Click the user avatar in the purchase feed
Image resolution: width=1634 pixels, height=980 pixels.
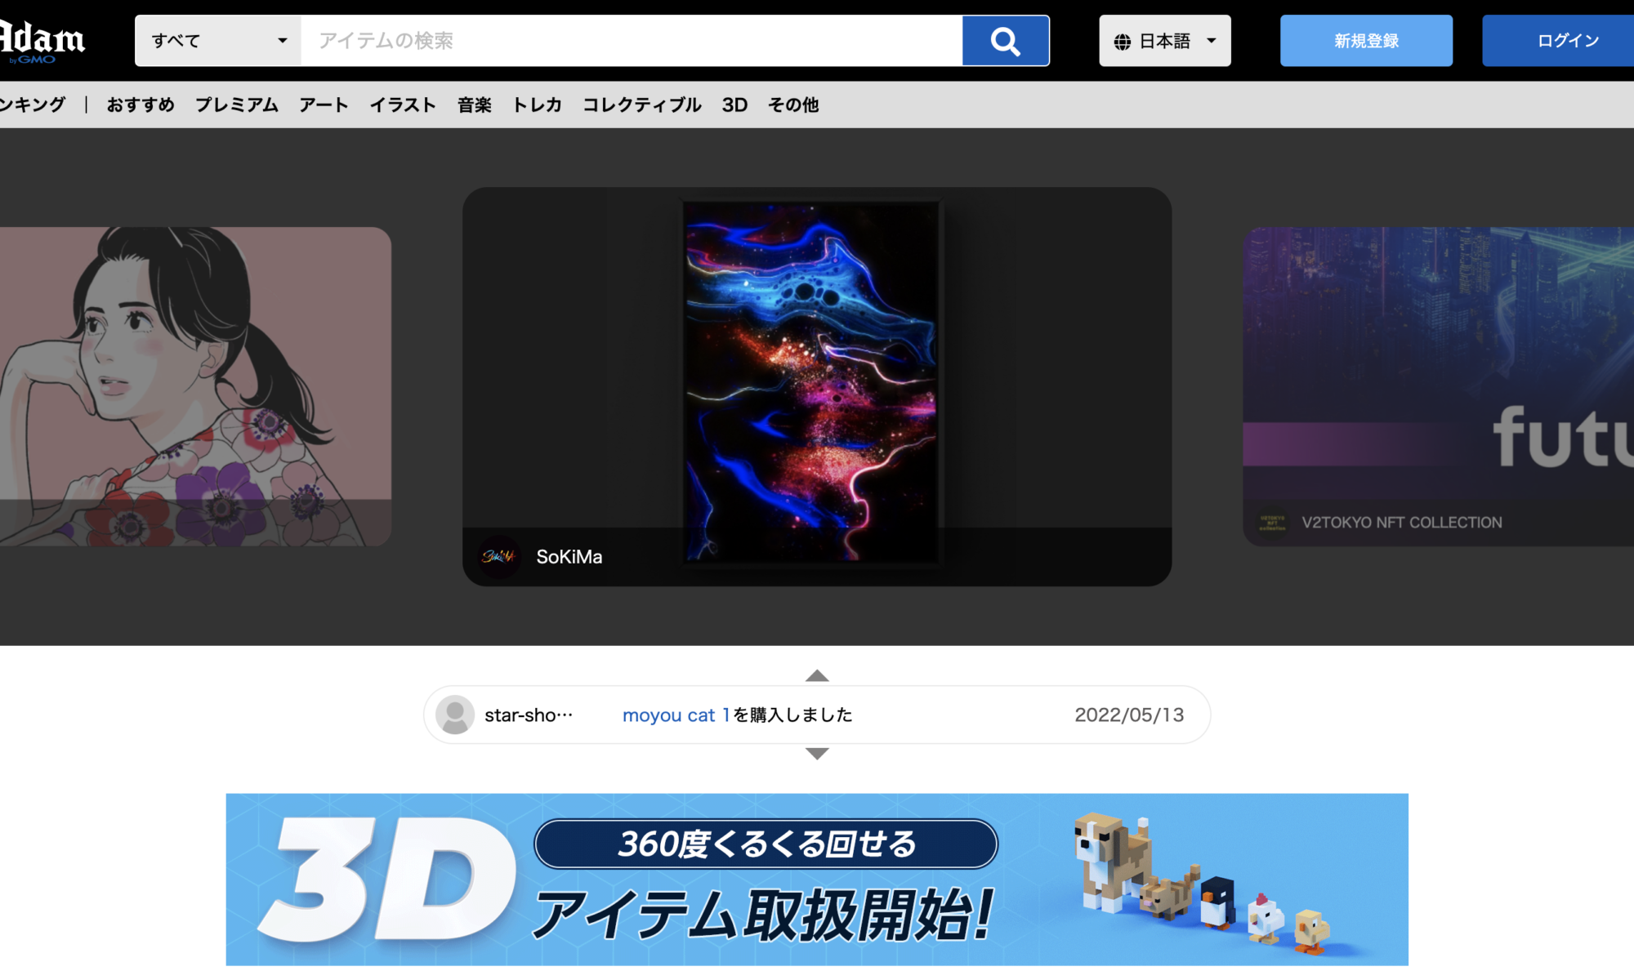tap(455, 715)
